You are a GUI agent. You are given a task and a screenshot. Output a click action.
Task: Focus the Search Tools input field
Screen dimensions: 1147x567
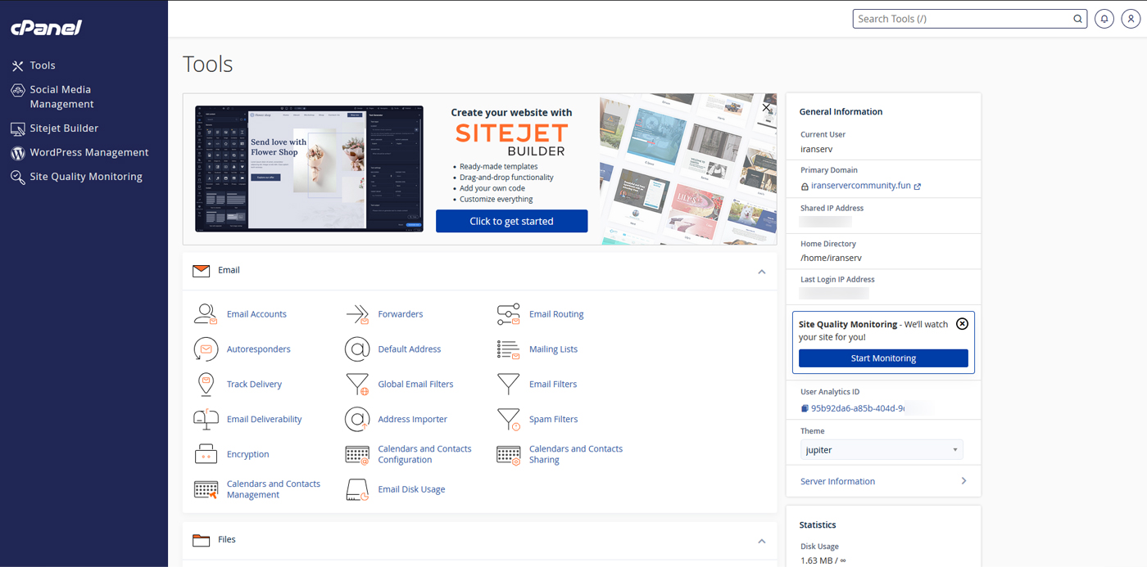(963, 19)
